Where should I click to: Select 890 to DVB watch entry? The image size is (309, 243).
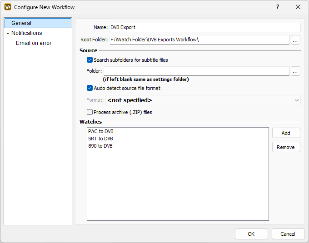(x=100, y=146)
